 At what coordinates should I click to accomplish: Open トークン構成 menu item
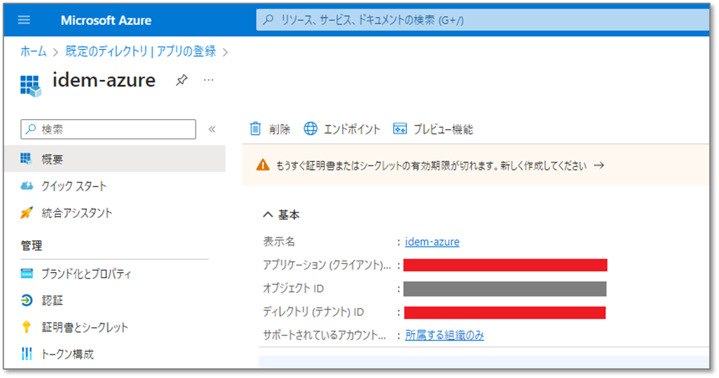pyautogui.click(x=68, y=354)
